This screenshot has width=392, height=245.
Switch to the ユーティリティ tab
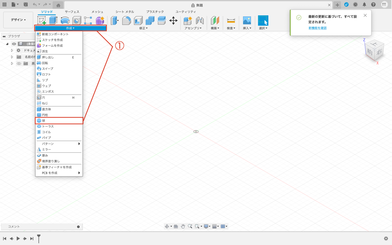point(186,12)
